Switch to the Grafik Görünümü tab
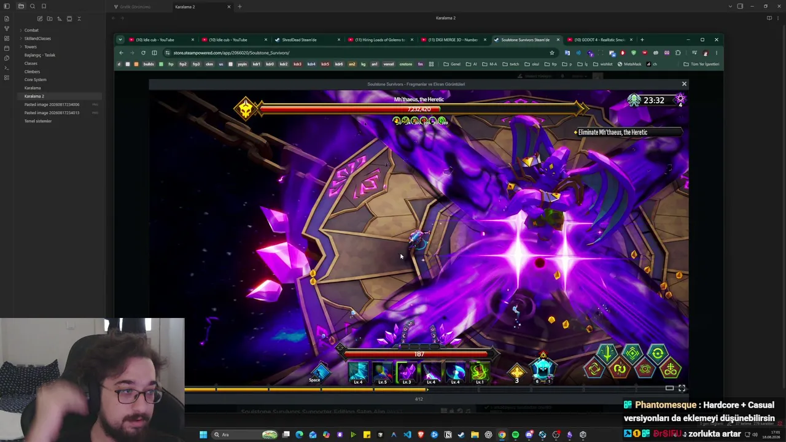 tap(135, 7)
